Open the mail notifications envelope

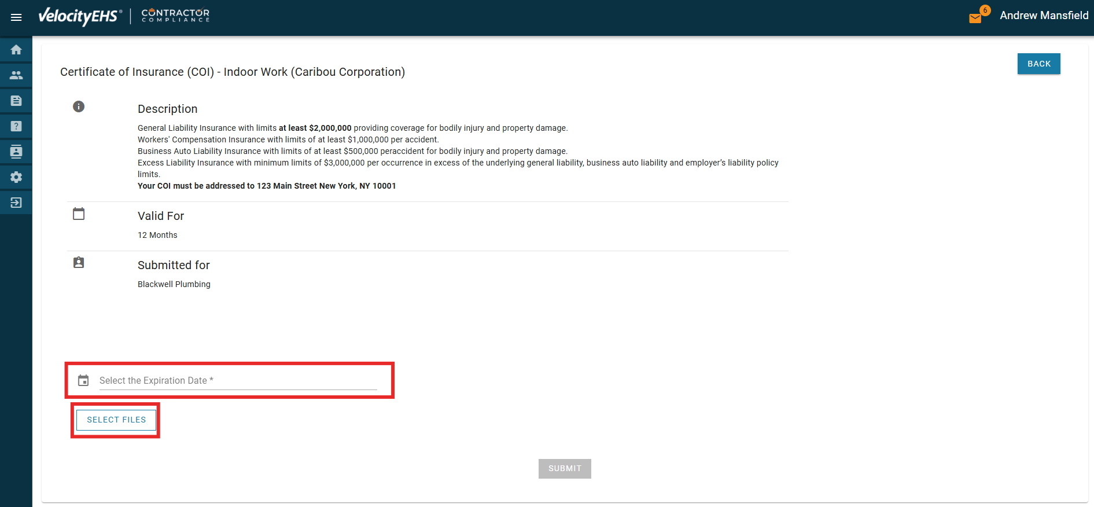click(975, 18)
